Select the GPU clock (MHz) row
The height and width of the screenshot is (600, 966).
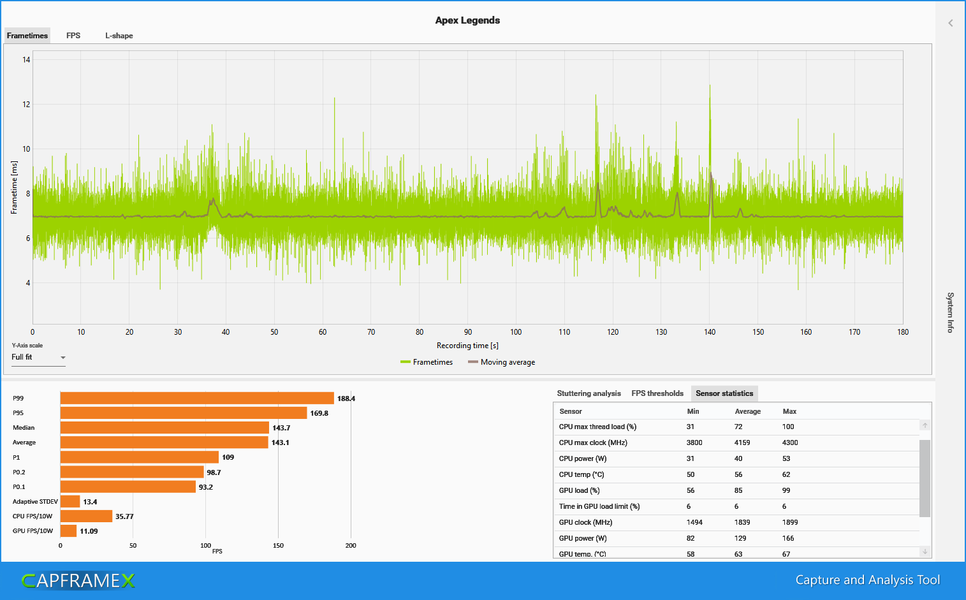[736, 522]
